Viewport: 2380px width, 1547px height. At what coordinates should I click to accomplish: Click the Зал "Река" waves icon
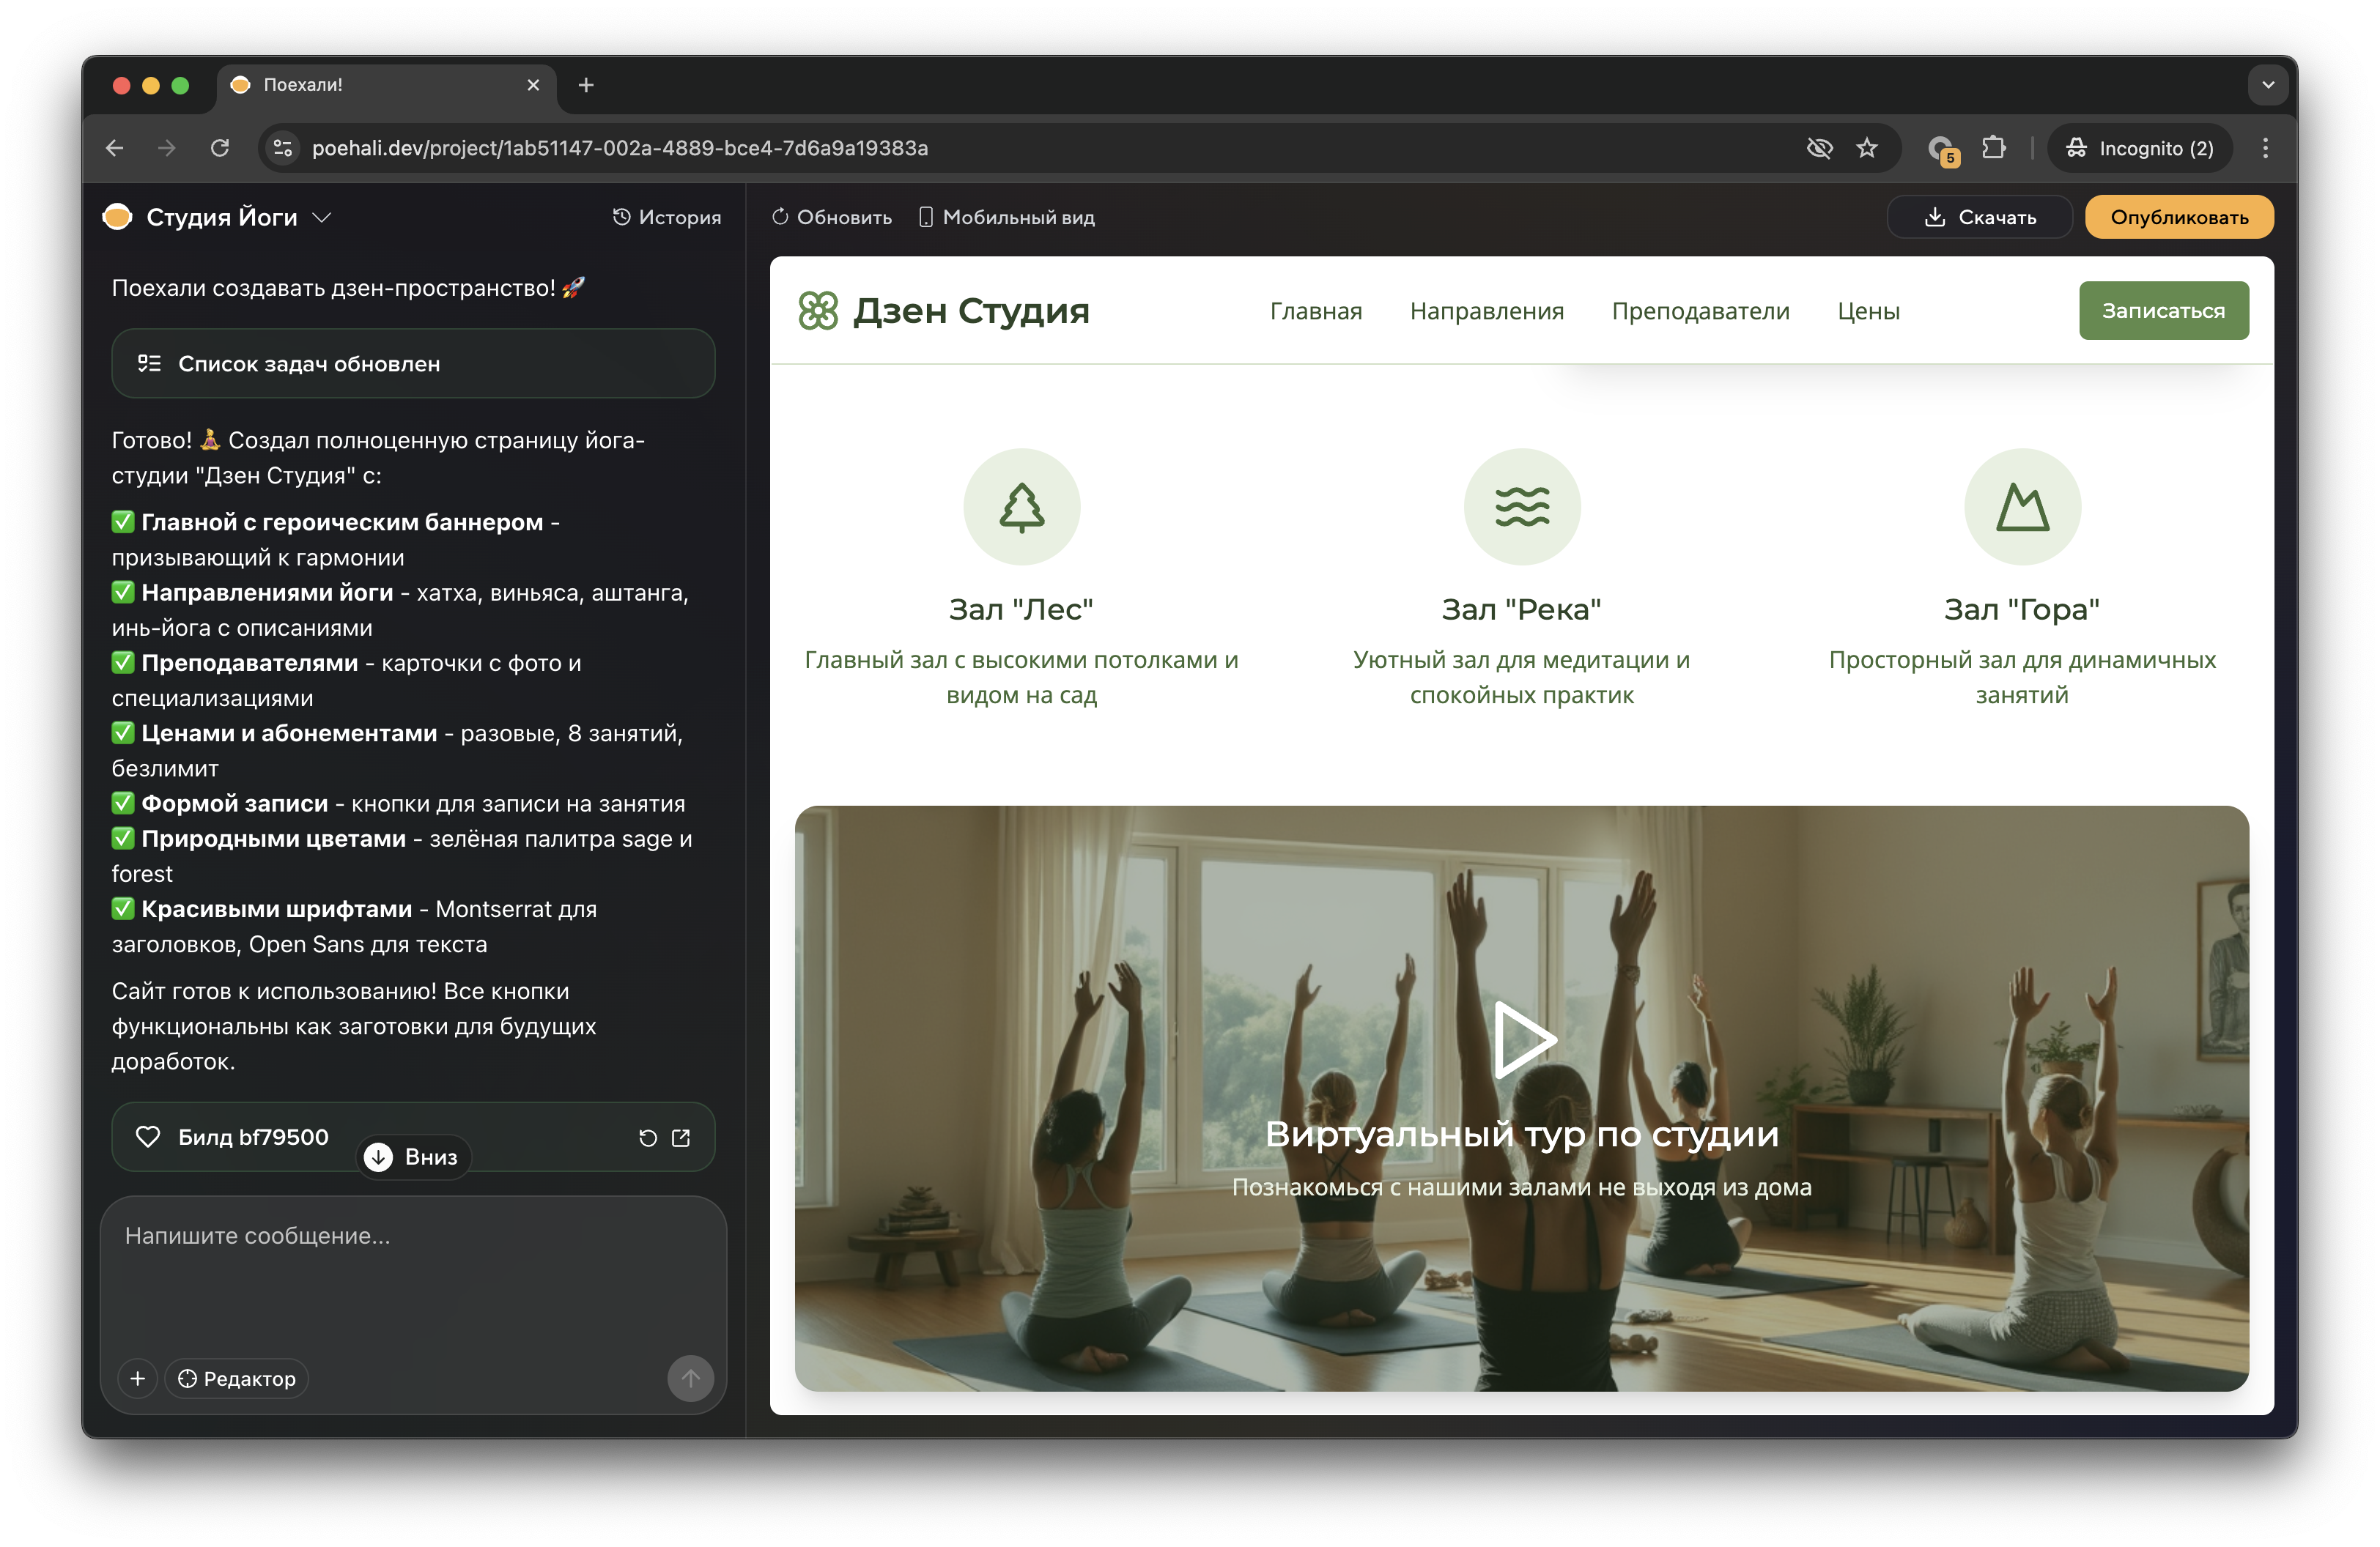1521,507
